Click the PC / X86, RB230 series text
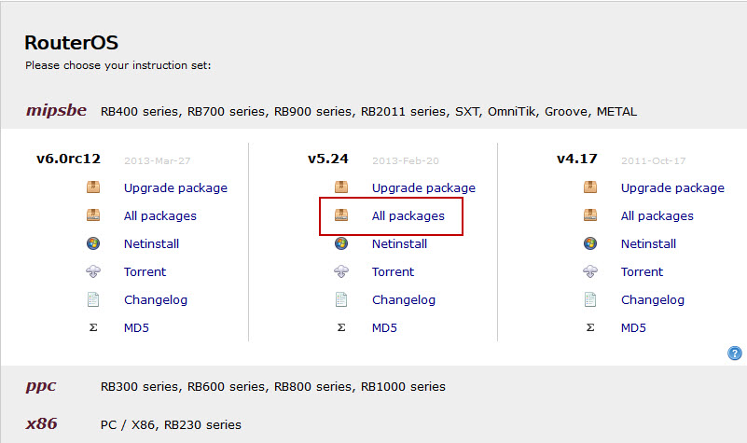Viewport: 747px width, 443px height. 171,425
